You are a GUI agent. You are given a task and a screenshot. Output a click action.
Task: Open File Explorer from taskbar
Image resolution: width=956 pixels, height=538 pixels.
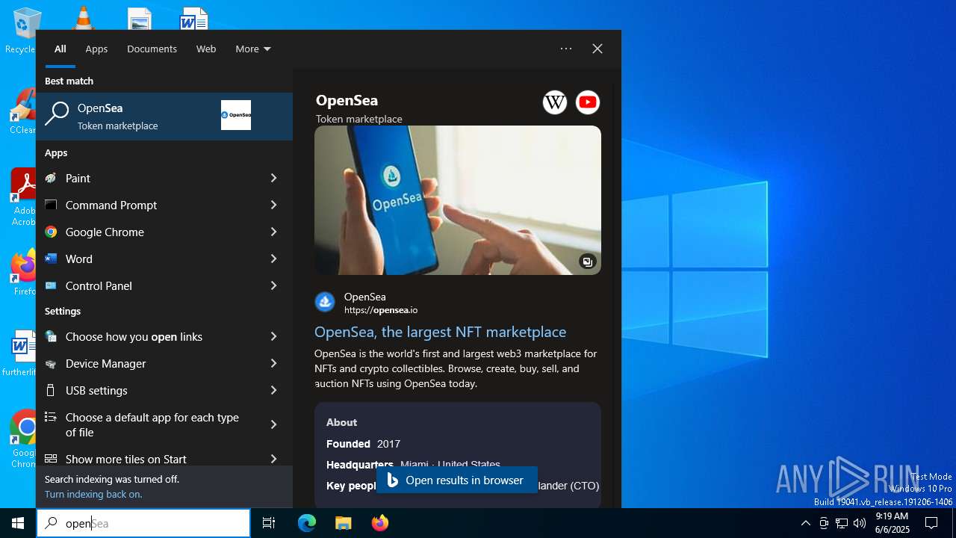tap(344, 523)
